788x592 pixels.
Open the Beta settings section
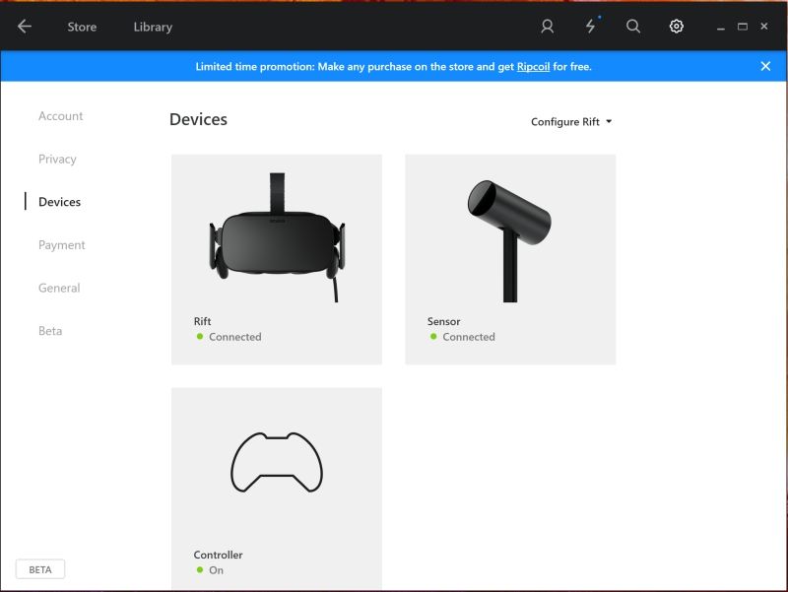[x=50, y=331]
